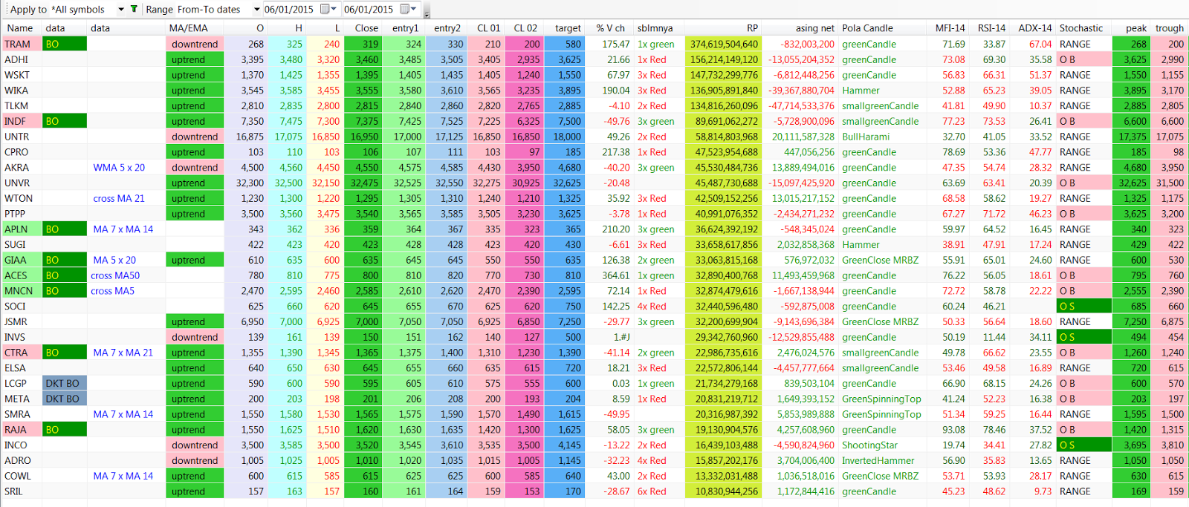Click the Hammer cell in WIKA row
Image resolution: width=1189 pixels, height=507 pixels.
[x=861, y=91]
